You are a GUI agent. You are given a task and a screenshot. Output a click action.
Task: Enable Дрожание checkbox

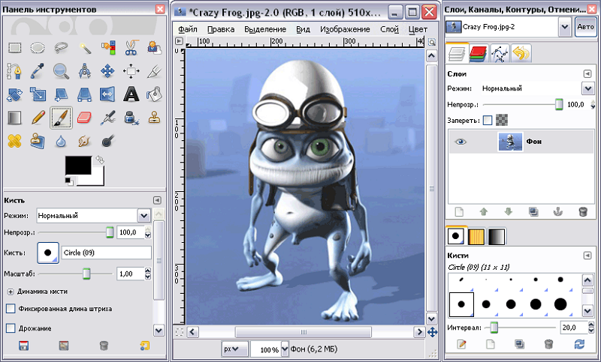[11, 328]
